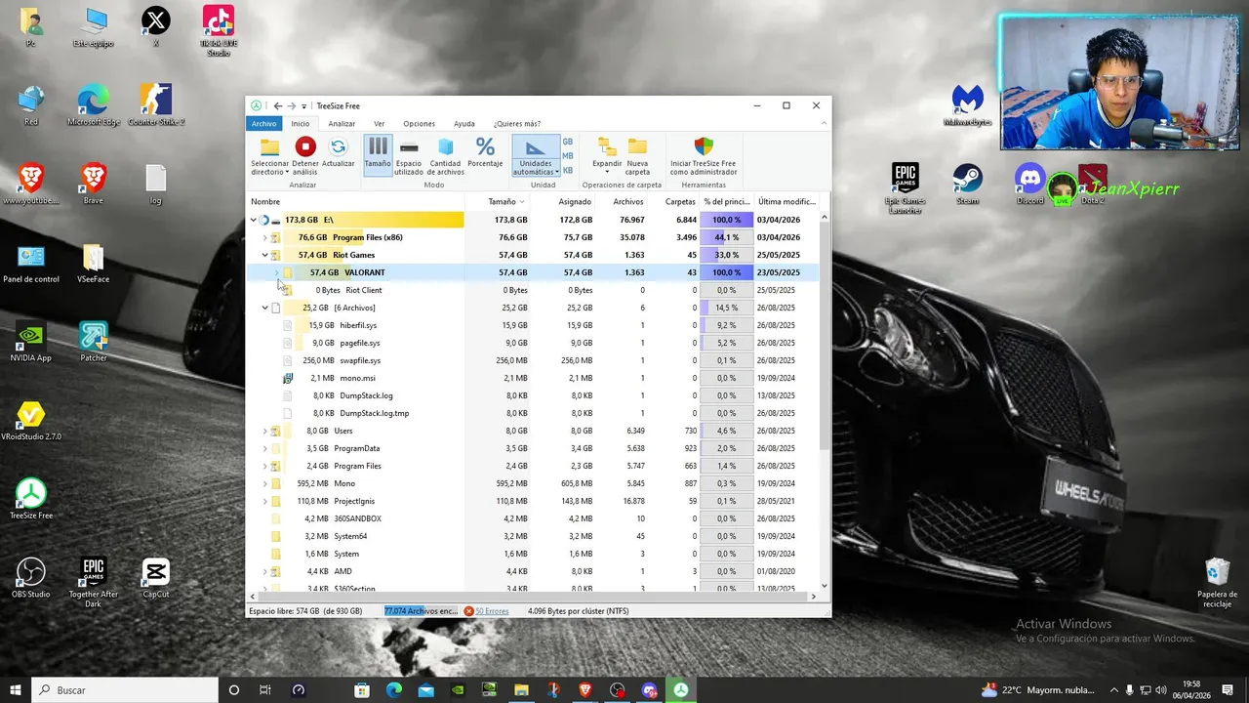Refresh the scan with Actualizar
The image size is (1249, 703).
tap(338, 151)
